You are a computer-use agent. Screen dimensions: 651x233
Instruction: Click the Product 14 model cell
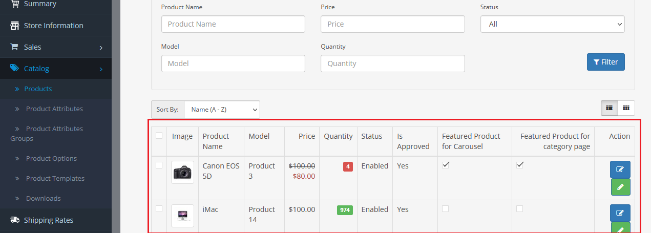tap(262, 214)
